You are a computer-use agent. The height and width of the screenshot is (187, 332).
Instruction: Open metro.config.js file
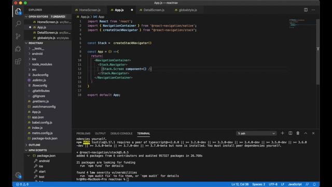(42, 133)
